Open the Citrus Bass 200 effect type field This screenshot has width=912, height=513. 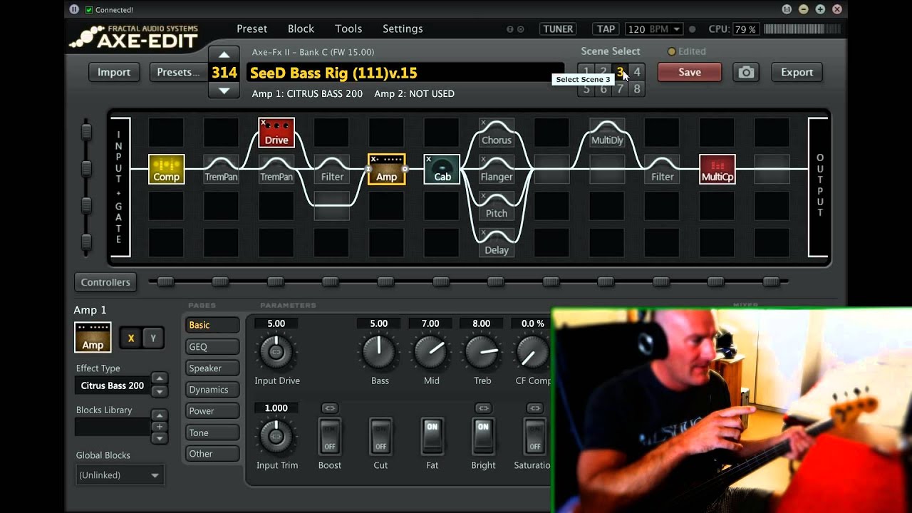click(113, 385)
